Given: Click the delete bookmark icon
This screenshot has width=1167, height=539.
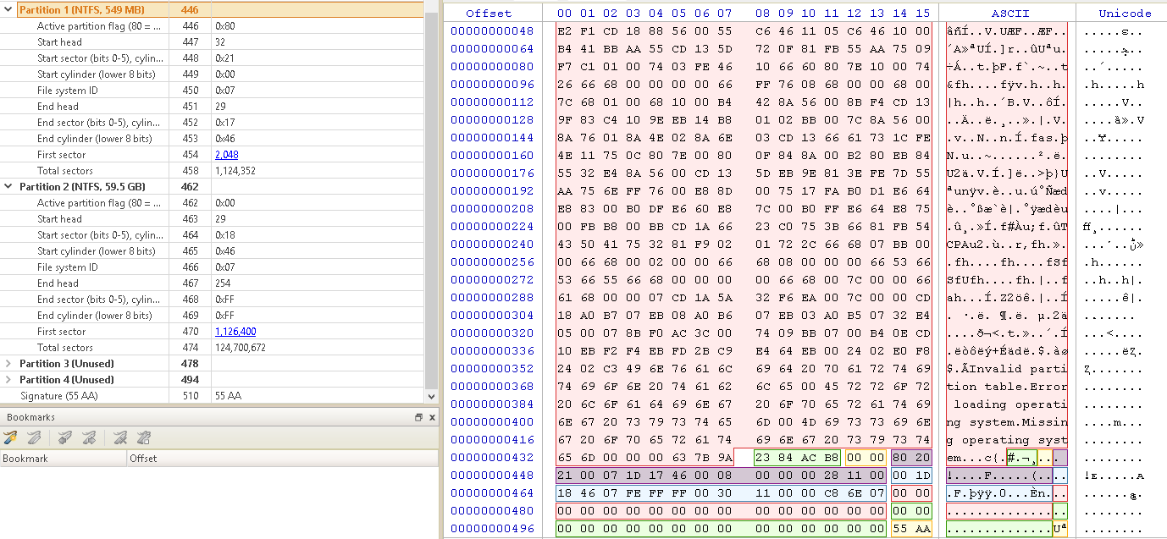Looking at the screenshot, I should click(x=121, y=437).
